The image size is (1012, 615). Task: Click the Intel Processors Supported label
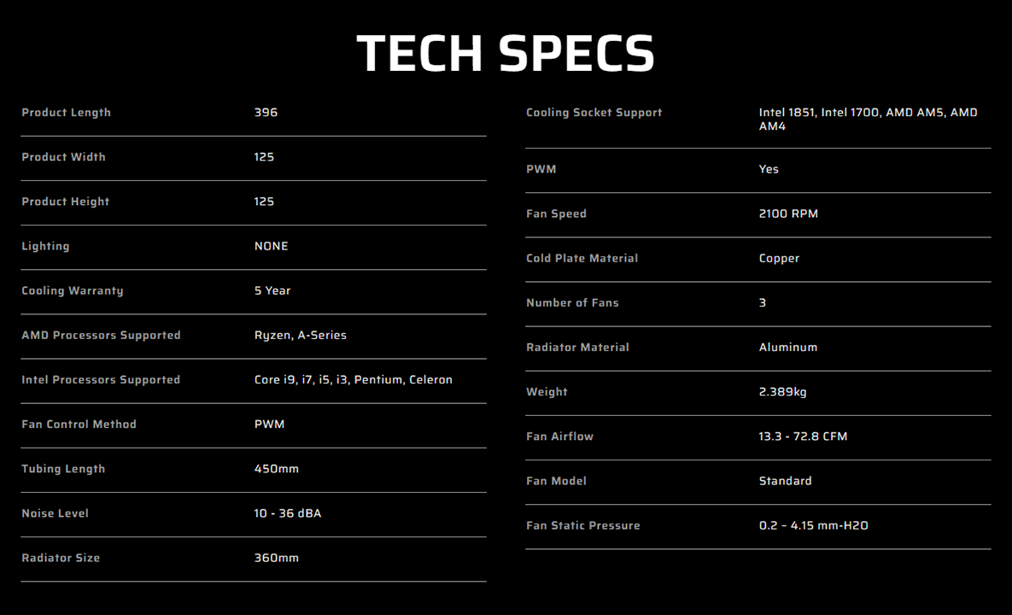pyautogui.click(x=101, y=379)
